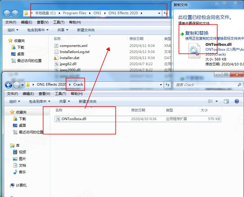244x197 pixels.
Task: Click Back arrow in ON1 Effects 2020 window
Action: (7, 13)
